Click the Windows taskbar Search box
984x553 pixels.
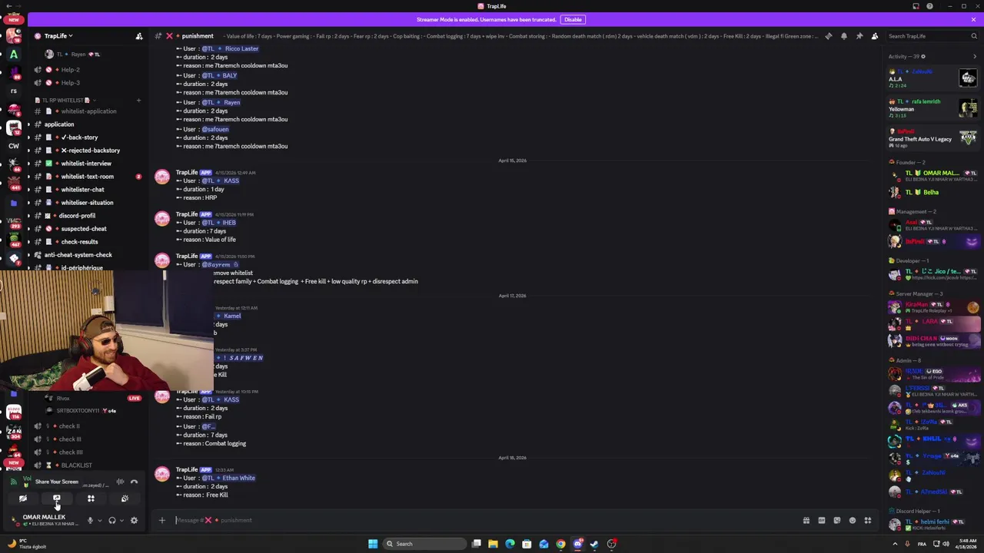pos(425,544)
